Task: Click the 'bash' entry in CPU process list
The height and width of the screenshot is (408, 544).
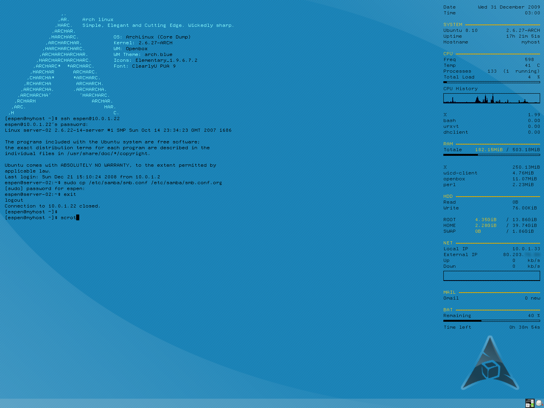Action: tap(450, 120)
